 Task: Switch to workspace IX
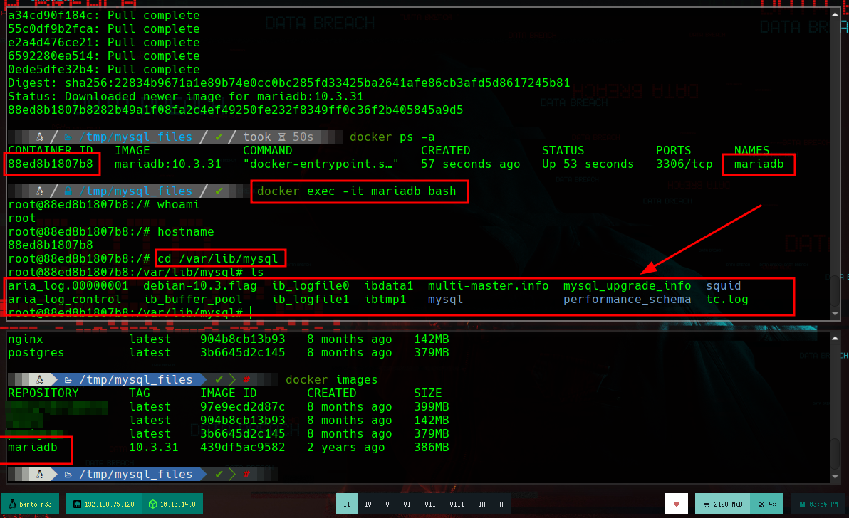pyautogui.click(x=482, y=504)
